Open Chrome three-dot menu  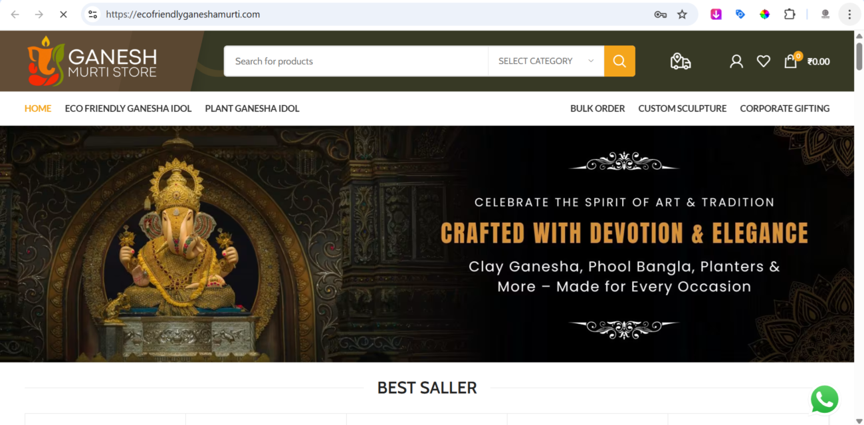(x=849, y=14)
